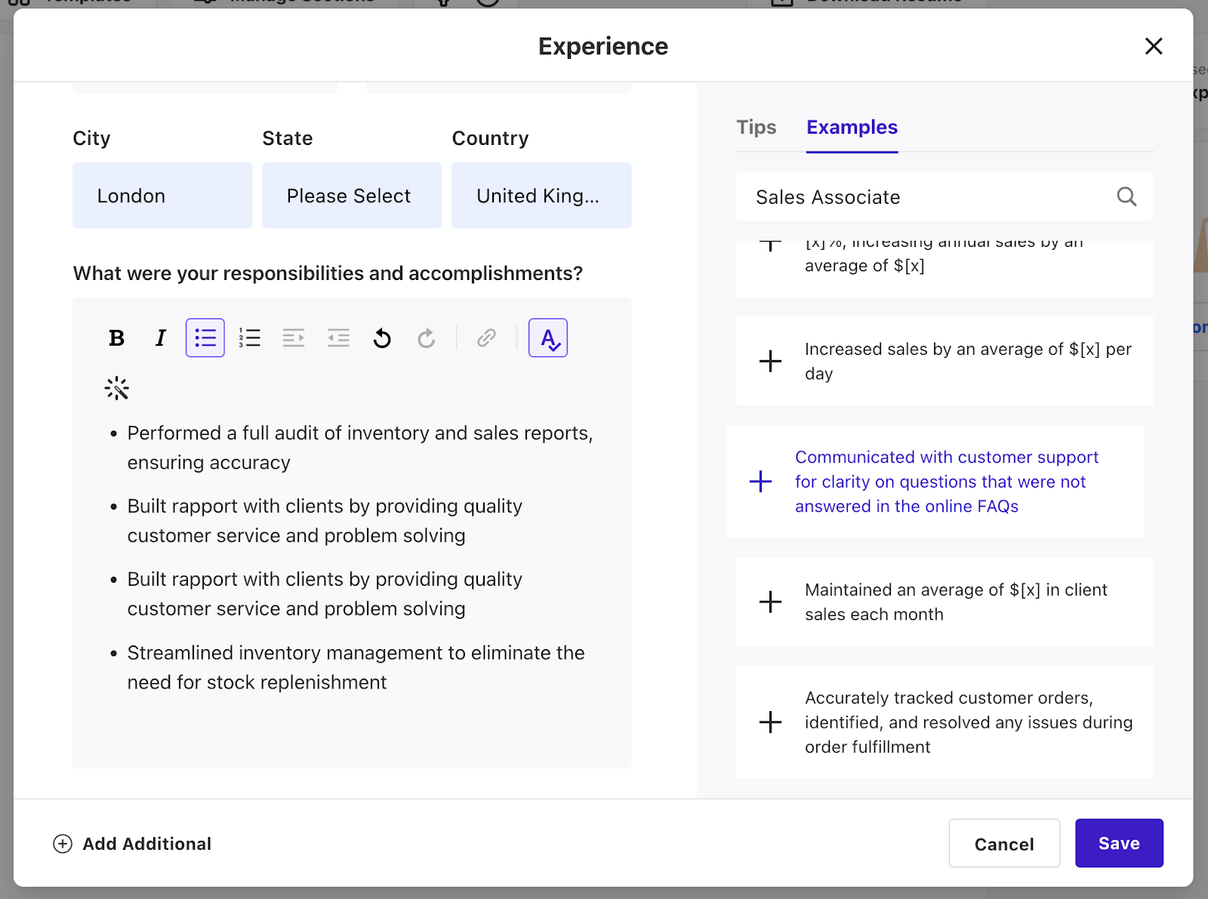Click the Sales Associate search field
This screenshot has width=1208, height=899.
pyautogui.click(x=945, y=197)
